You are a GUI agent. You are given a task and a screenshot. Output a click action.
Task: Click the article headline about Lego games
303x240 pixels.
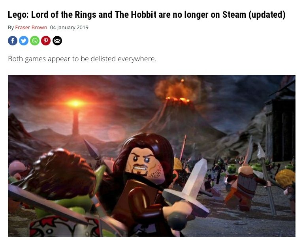(147, 15)
